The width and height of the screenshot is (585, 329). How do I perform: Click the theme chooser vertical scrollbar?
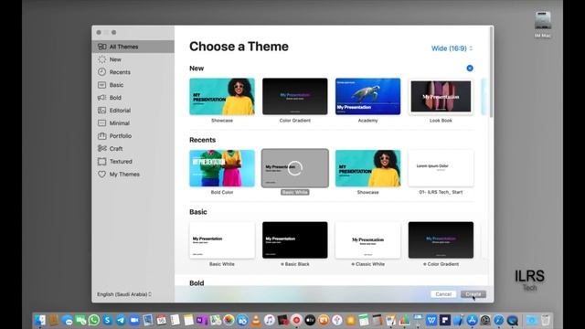[491, 73]
